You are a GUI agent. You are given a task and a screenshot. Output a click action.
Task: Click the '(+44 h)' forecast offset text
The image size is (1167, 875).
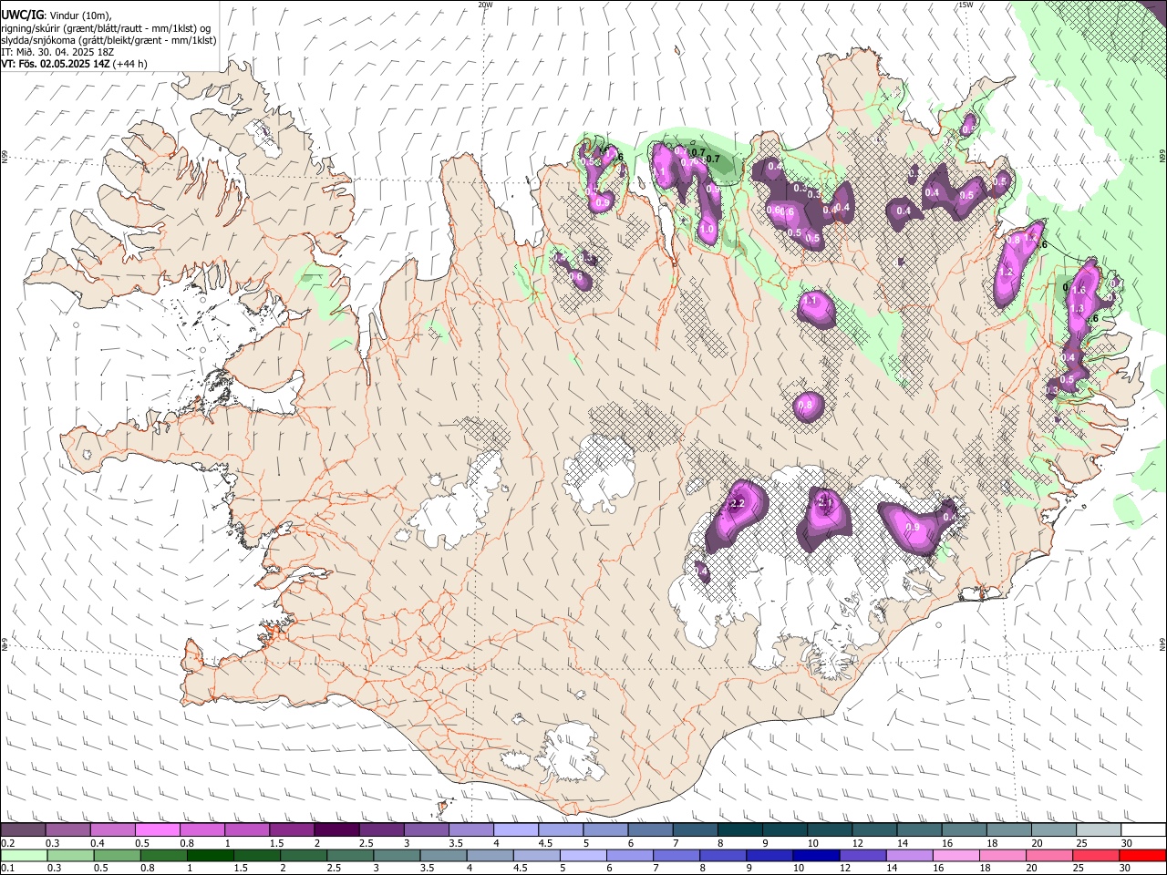[x=131, y=64]
